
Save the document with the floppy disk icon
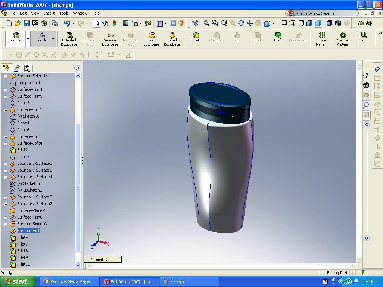[26, 23]
